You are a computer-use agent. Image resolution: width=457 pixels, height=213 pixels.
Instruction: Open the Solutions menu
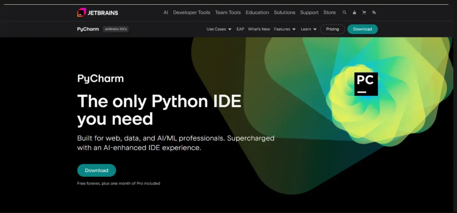(285, 12)
